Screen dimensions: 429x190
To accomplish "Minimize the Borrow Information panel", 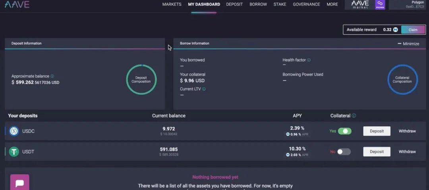I will [408, 44].
